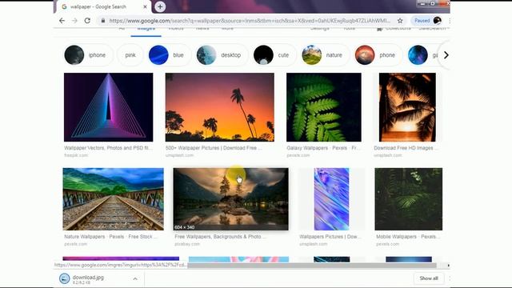The height and width of the screenshot is (288, 512).
Task: Open the dark jungle plants thumbnail
Action: click(409, 199)
